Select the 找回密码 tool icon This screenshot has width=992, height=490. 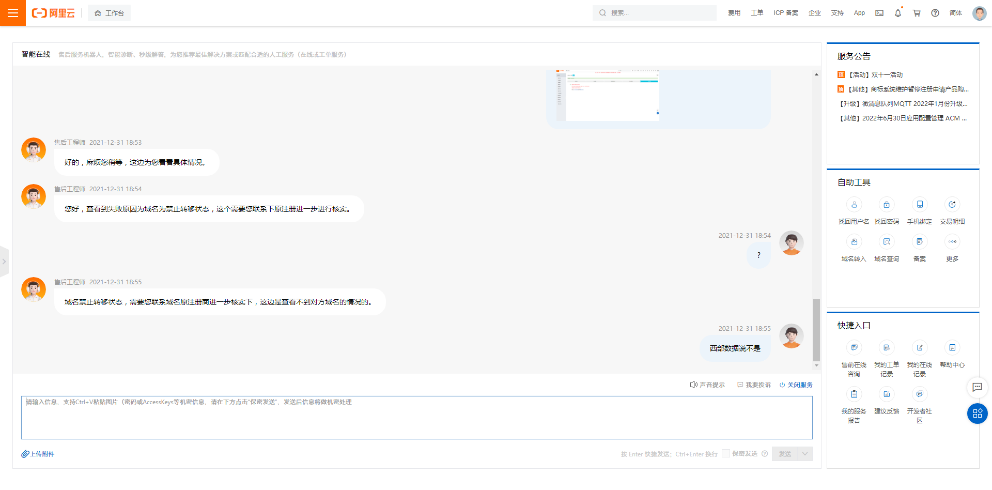[x=887, y=205]
